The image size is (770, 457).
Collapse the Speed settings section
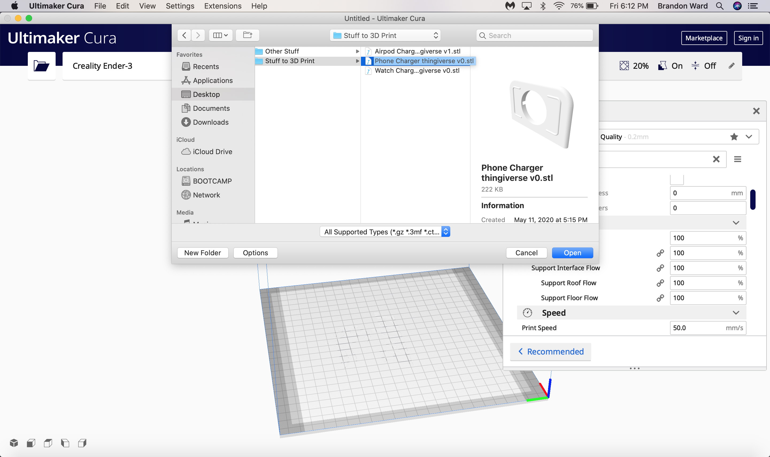pos(736,313)
